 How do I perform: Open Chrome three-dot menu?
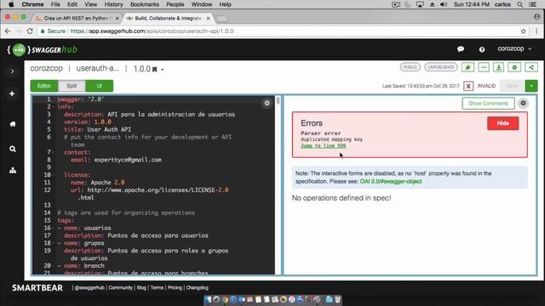(x=536, y=31)
